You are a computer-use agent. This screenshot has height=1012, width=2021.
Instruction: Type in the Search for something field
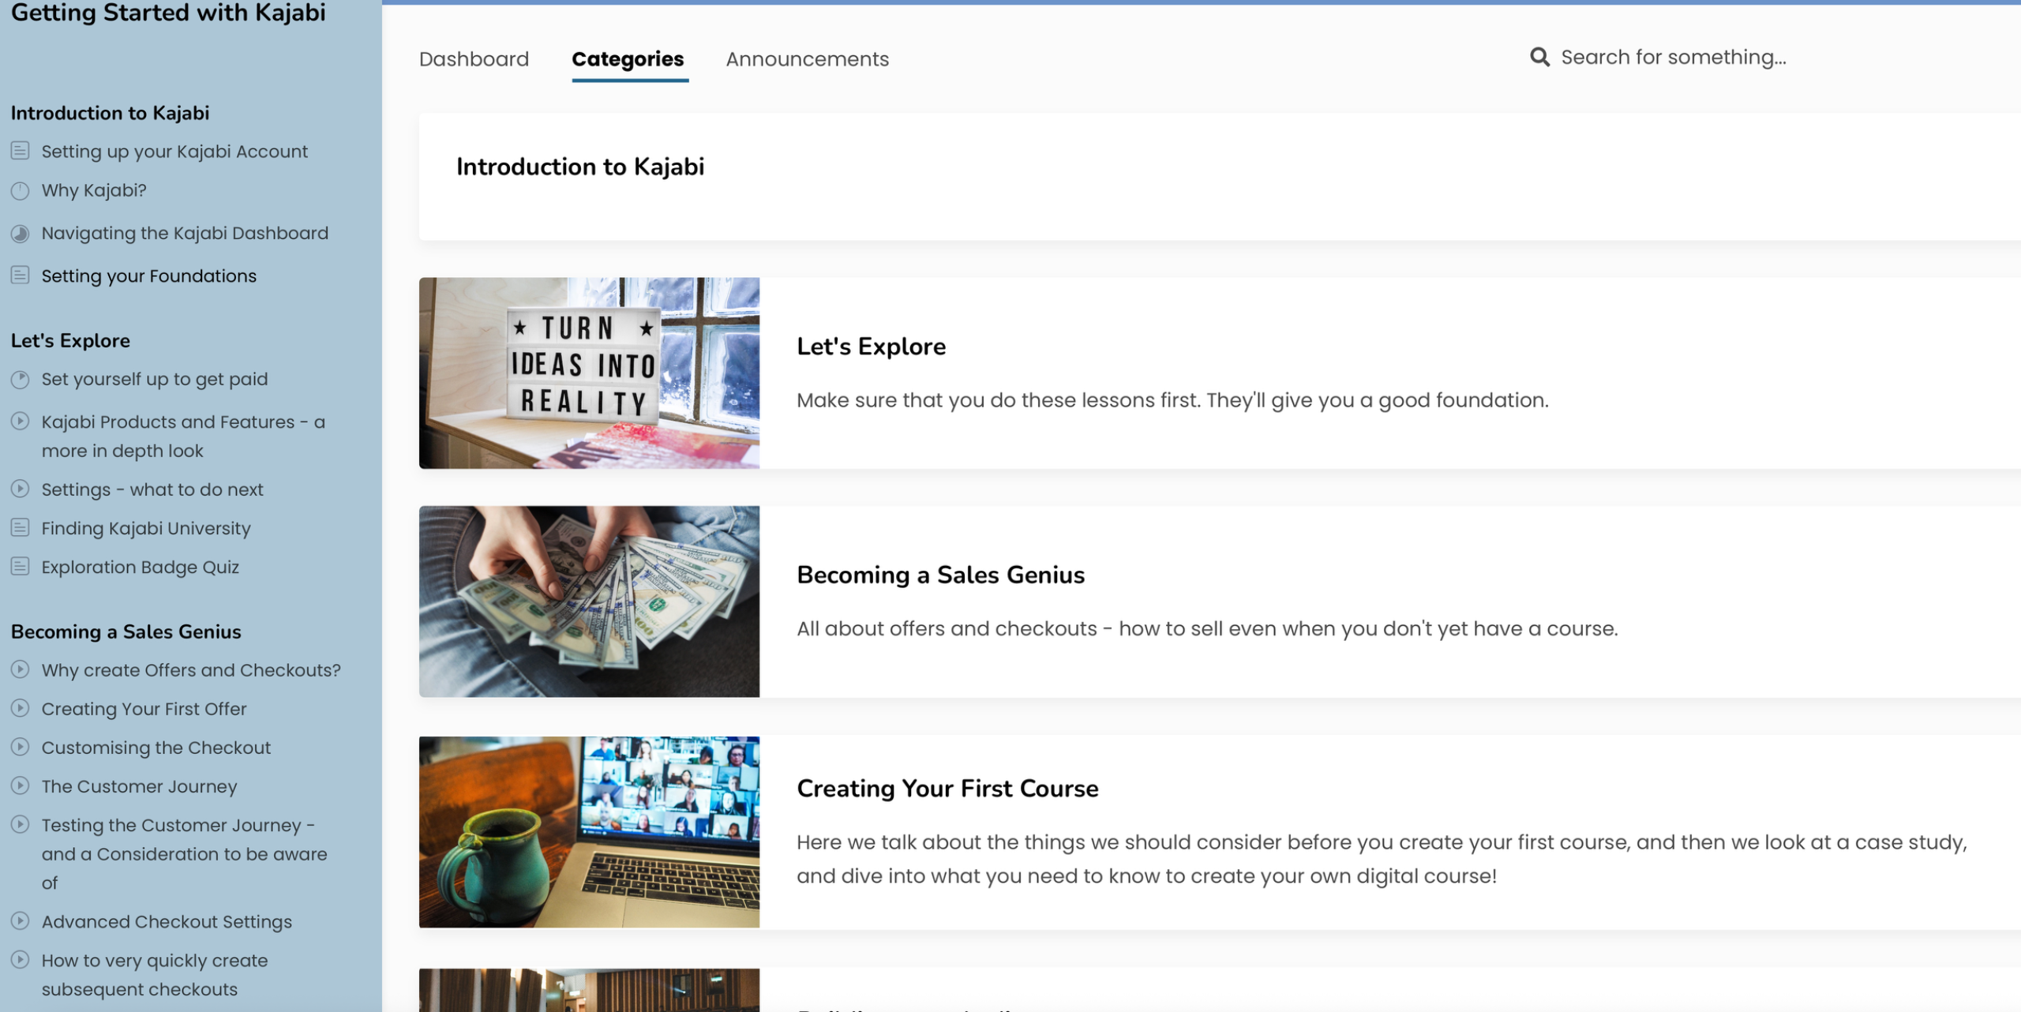pyautogui.click(x=1674, y=58)
